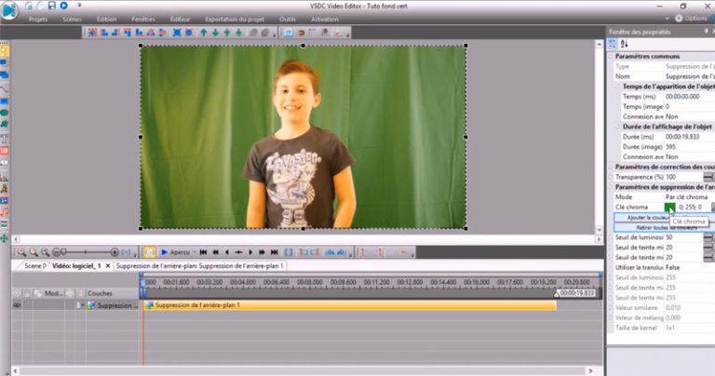This screenshot has height=376, width=715.
Task: Toggle visibility eye of Suppression layer
Action: pos(17,305)
